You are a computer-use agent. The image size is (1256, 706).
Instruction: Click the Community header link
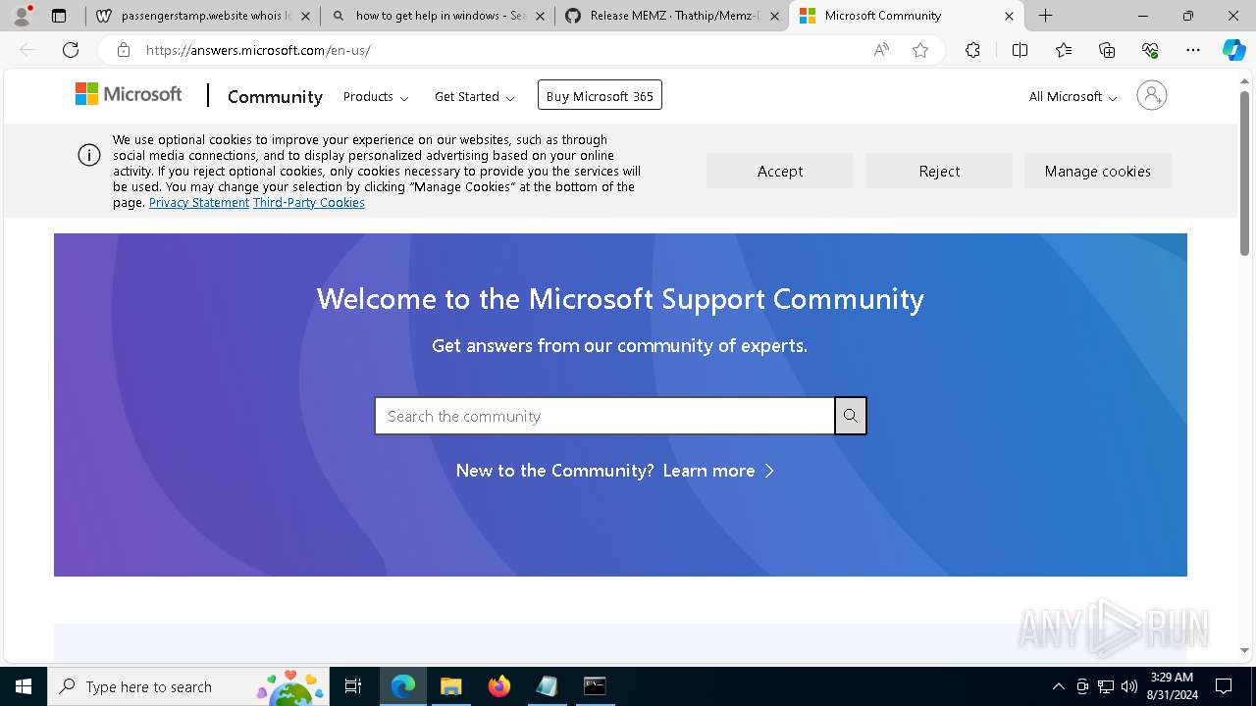point(275,96)
